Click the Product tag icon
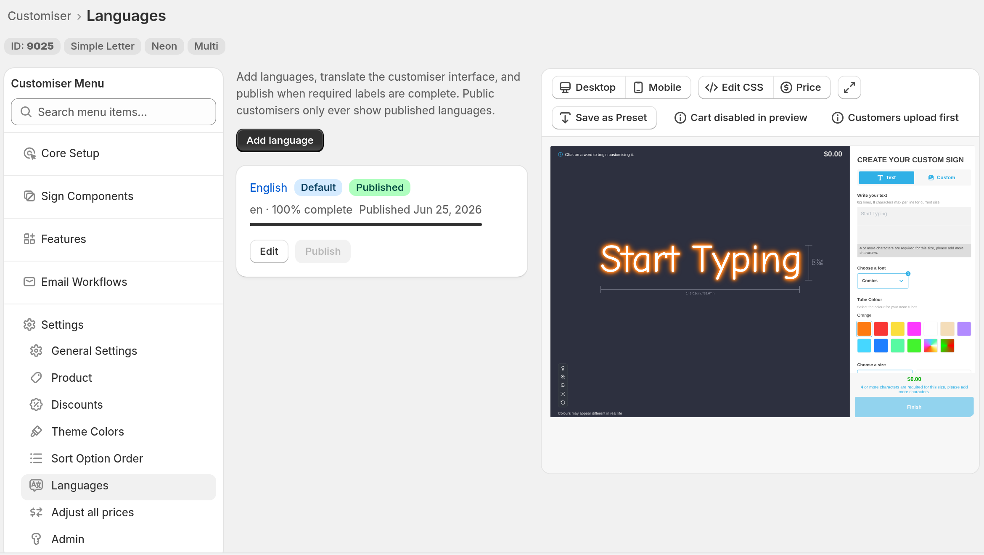 [36, 378]
